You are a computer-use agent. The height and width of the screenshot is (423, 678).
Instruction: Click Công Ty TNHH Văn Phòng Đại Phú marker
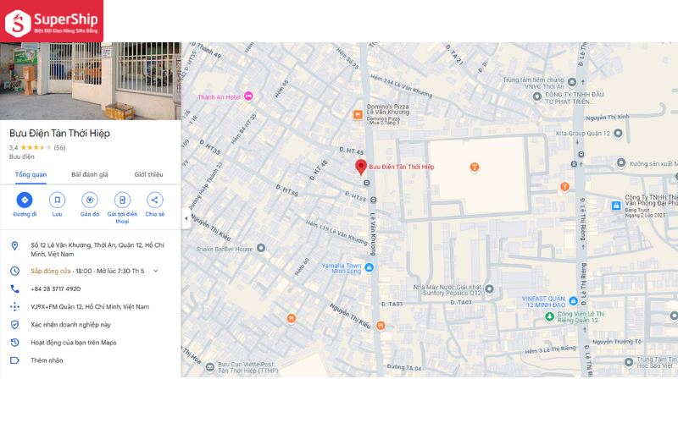pos(616,206)
